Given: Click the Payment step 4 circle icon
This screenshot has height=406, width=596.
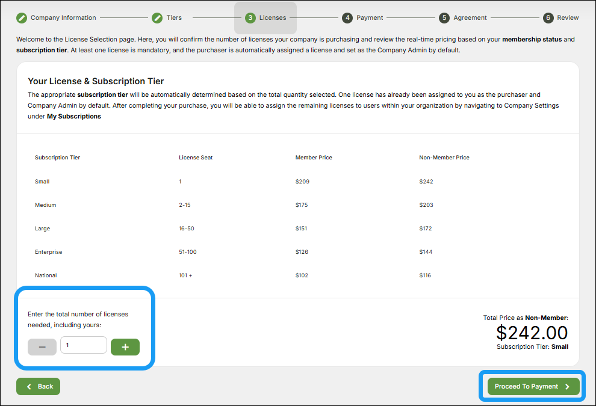Looking at the screenshot, I should tap(347, 17).
